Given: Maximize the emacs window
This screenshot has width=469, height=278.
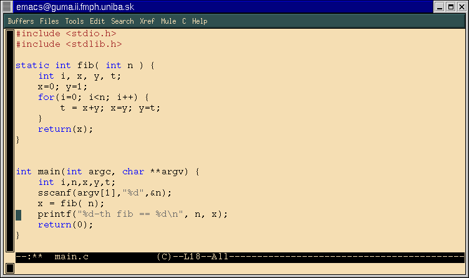Looking at the screenshot, I should click(x=451, y=7).
